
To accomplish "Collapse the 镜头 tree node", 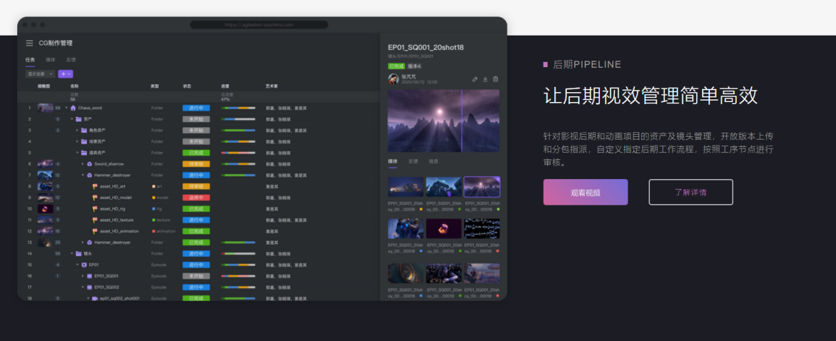I will tap(72, 253).
